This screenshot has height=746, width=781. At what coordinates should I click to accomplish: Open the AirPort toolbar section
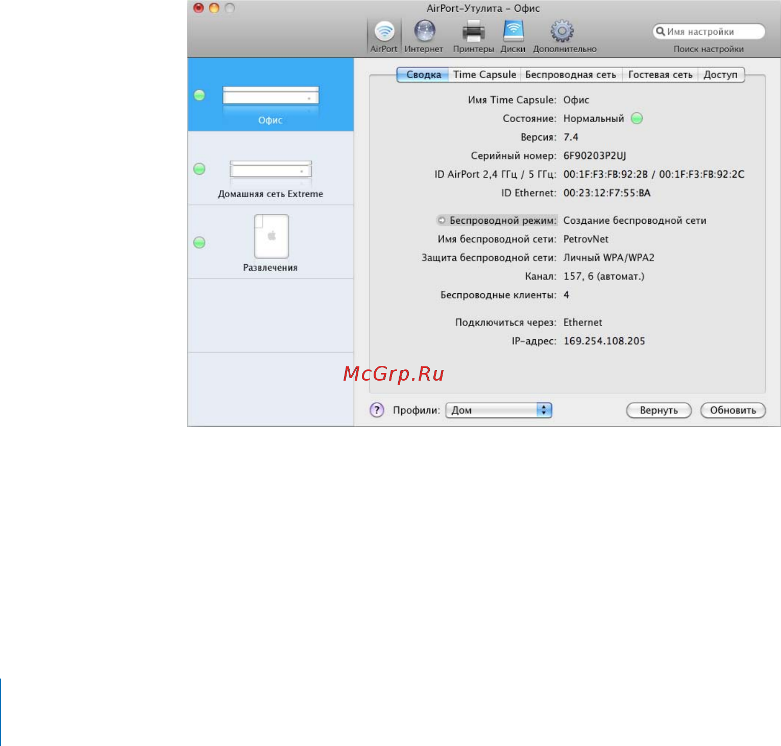(384, 36)
